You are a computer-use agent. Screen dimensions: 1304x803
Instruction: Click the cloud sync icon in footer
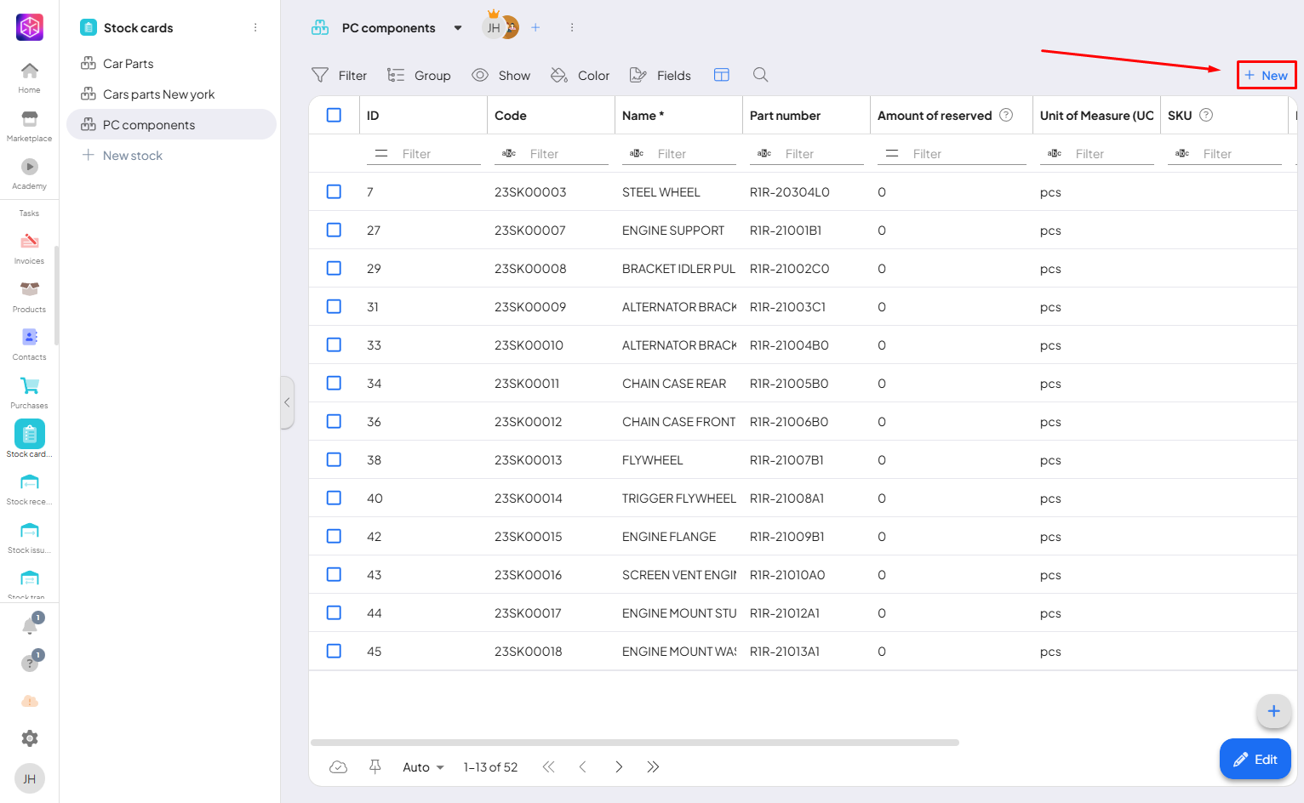tap(338, 766)
